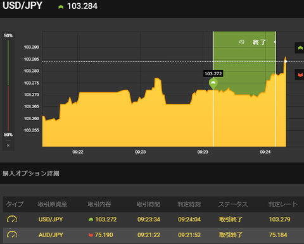304x244 pixels.
Task: Click 取引終了 status in AUD/JPY row
Action: [x=231, y=235]
